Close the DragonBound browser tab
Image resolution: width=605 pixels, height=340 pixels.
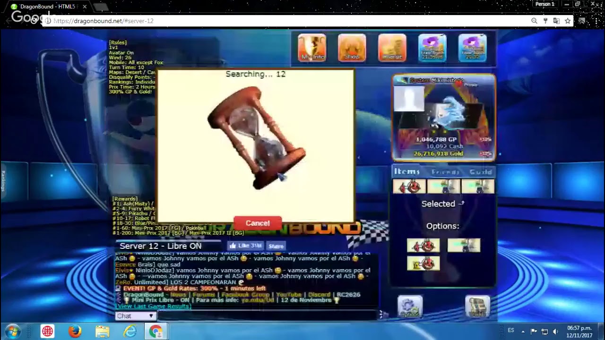[85, 7]
